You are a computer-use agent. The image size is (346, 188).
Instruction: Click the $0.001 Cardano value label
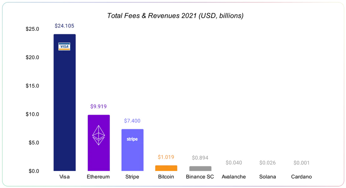pos(301,163)
